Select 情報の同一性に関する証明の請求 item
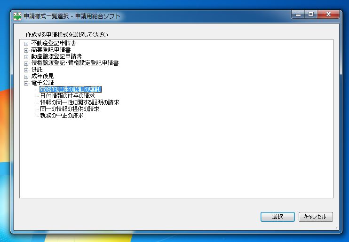Image resolution: width=349 pixels, height=242 pixels. [79, 102]
